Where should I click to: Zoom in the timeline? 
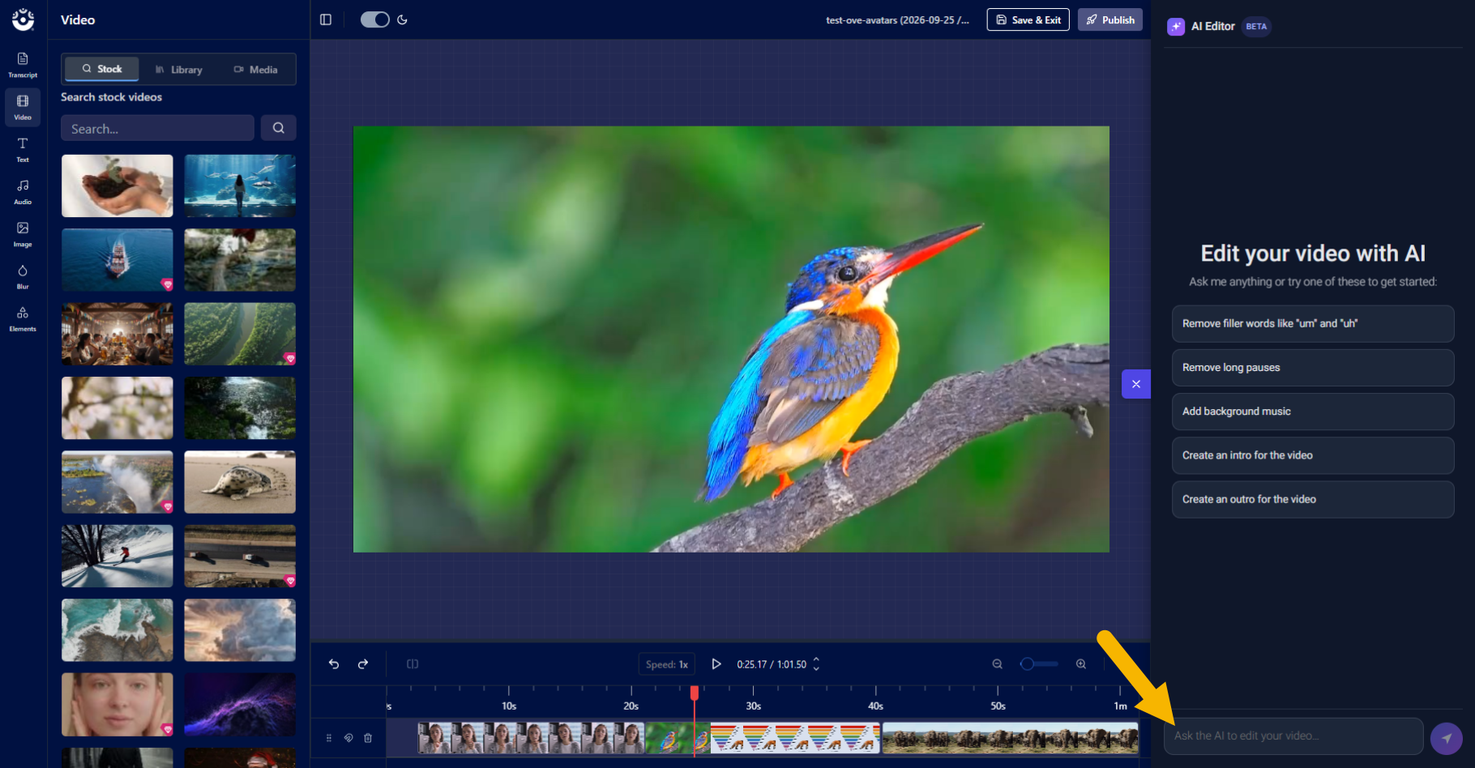pyautogui.click(x=1081, y=663)
